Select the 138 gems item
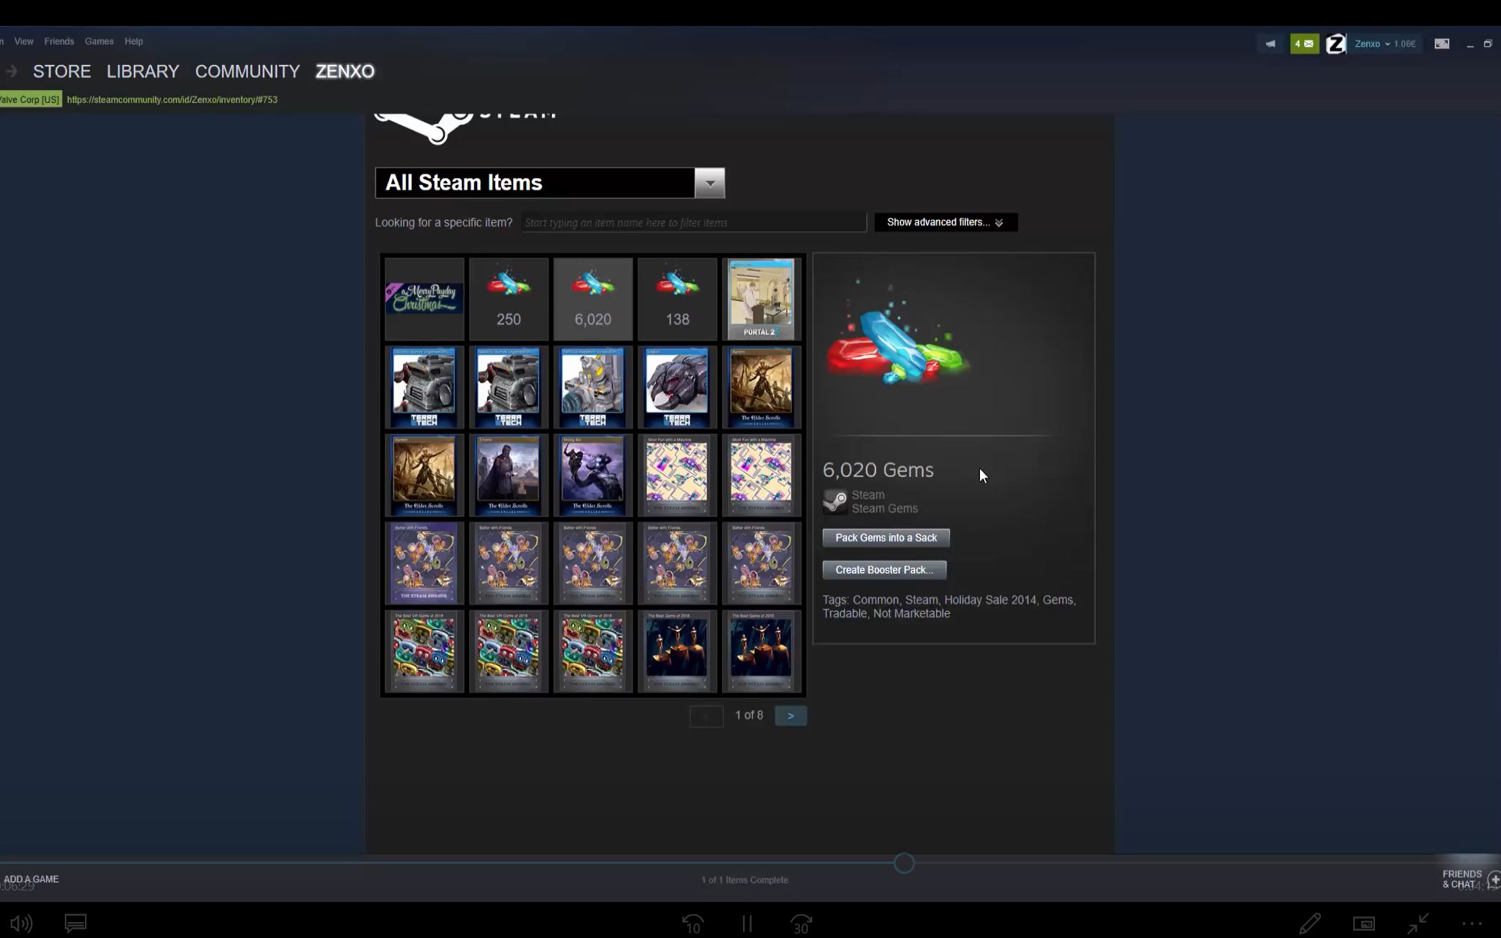This screenshot has width=1501, height=938. click(x=677, y=299)
